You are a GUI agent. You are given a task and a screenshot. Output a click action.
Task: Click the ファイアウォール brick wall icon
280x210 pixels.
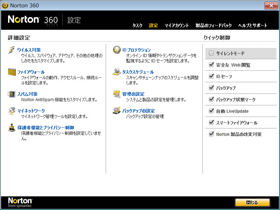coord(12,72)
